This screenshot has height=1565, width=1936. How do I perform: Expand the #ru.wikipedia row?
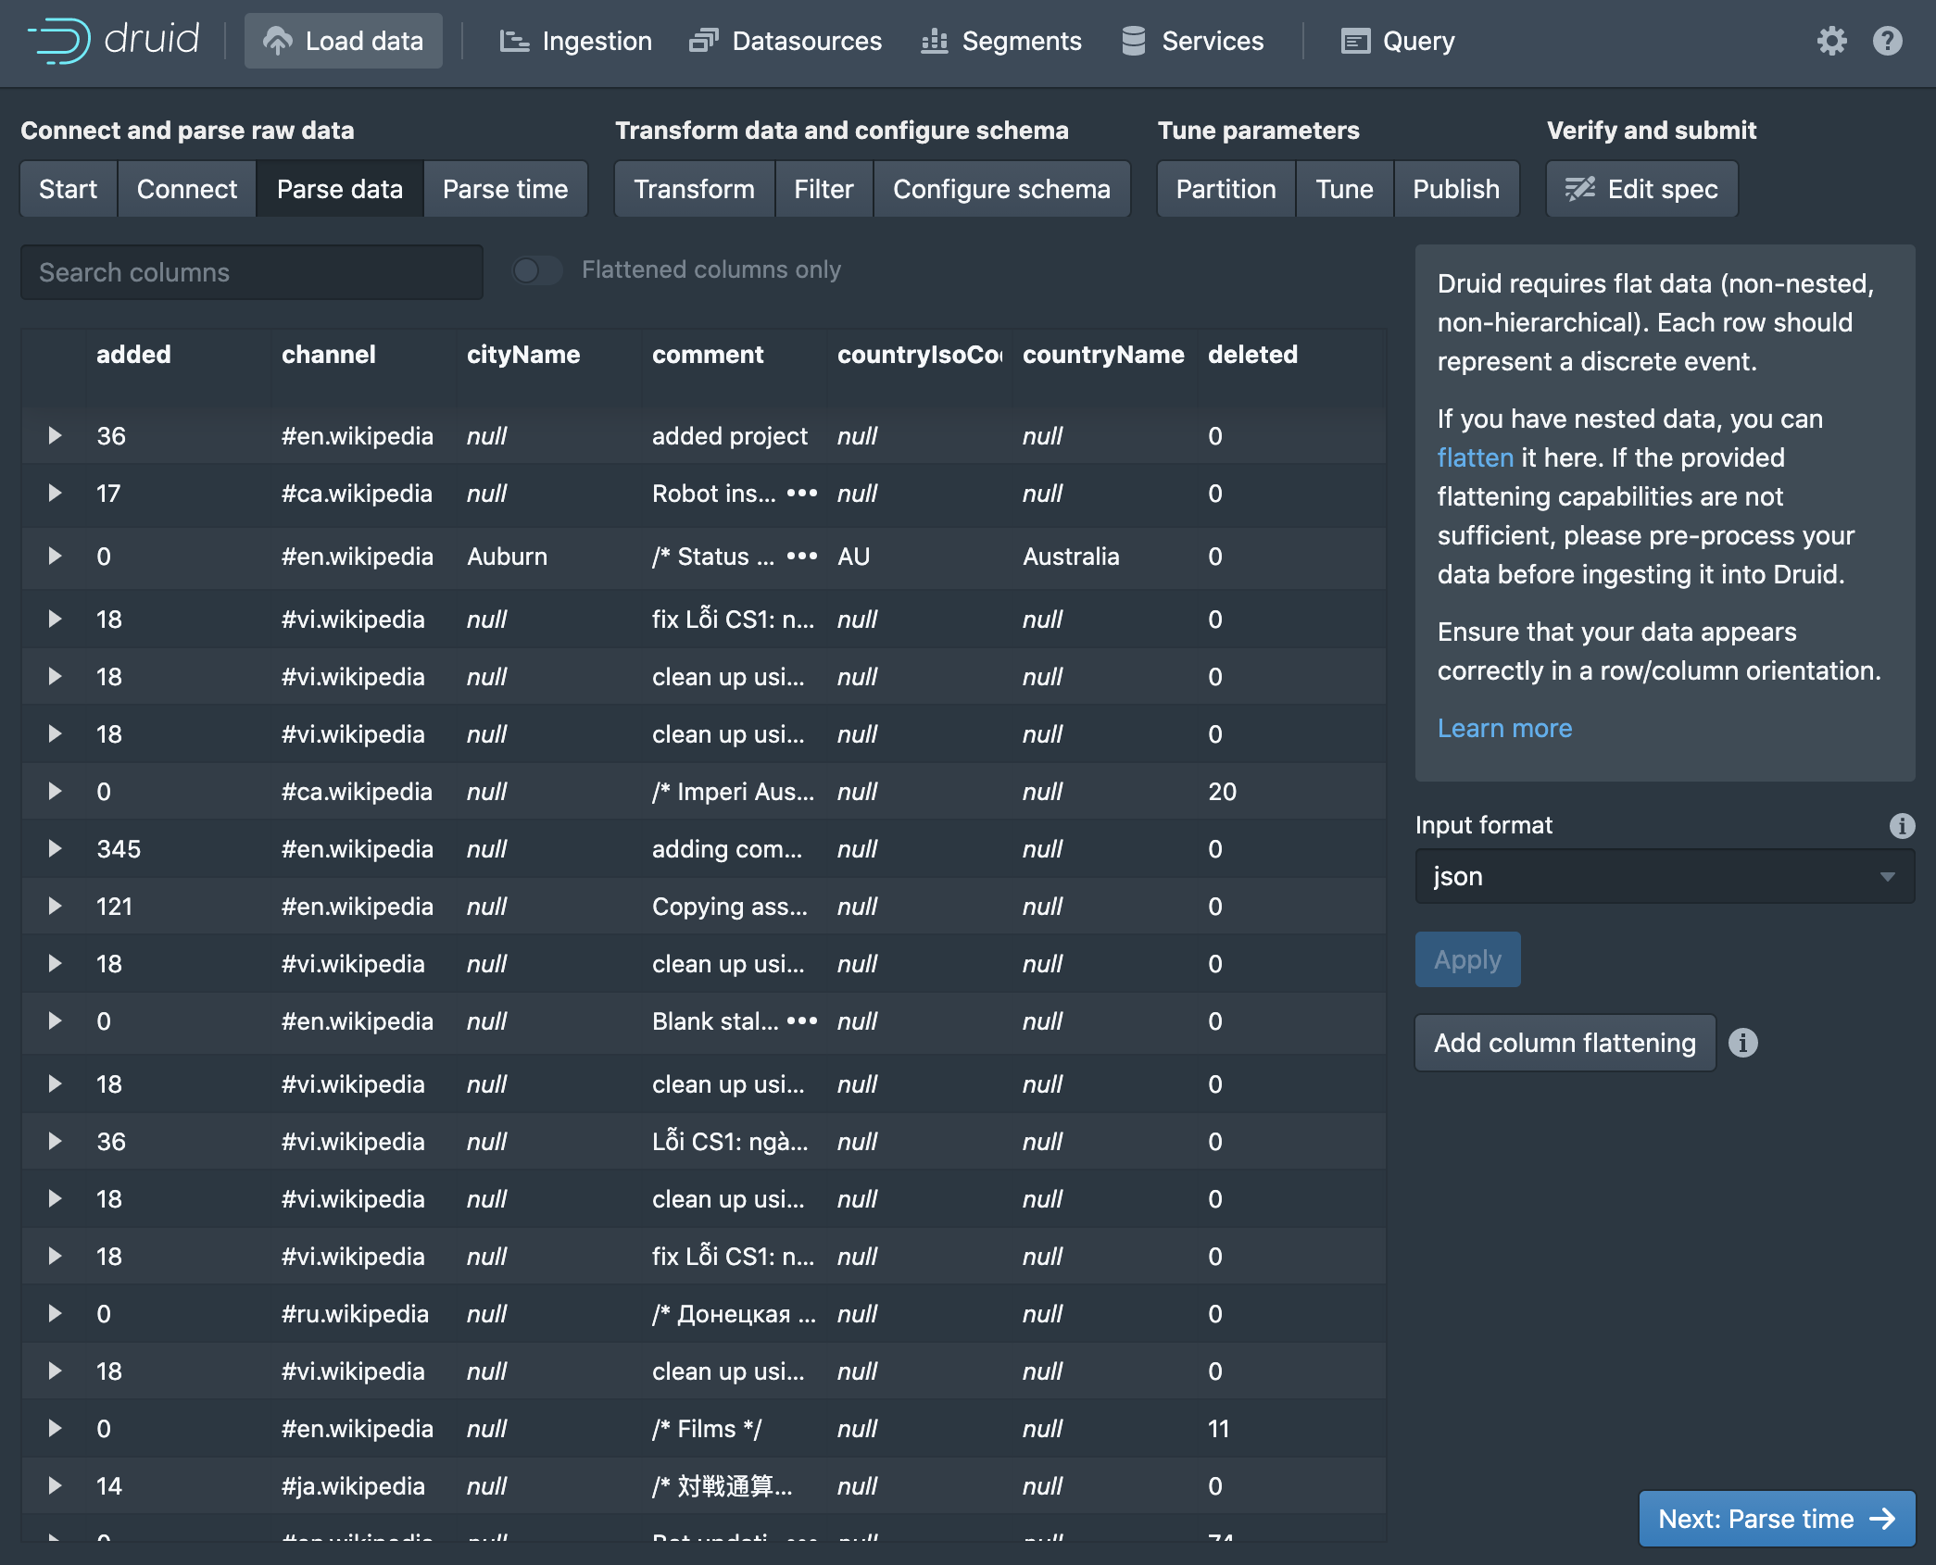(x=55, y=1314)
